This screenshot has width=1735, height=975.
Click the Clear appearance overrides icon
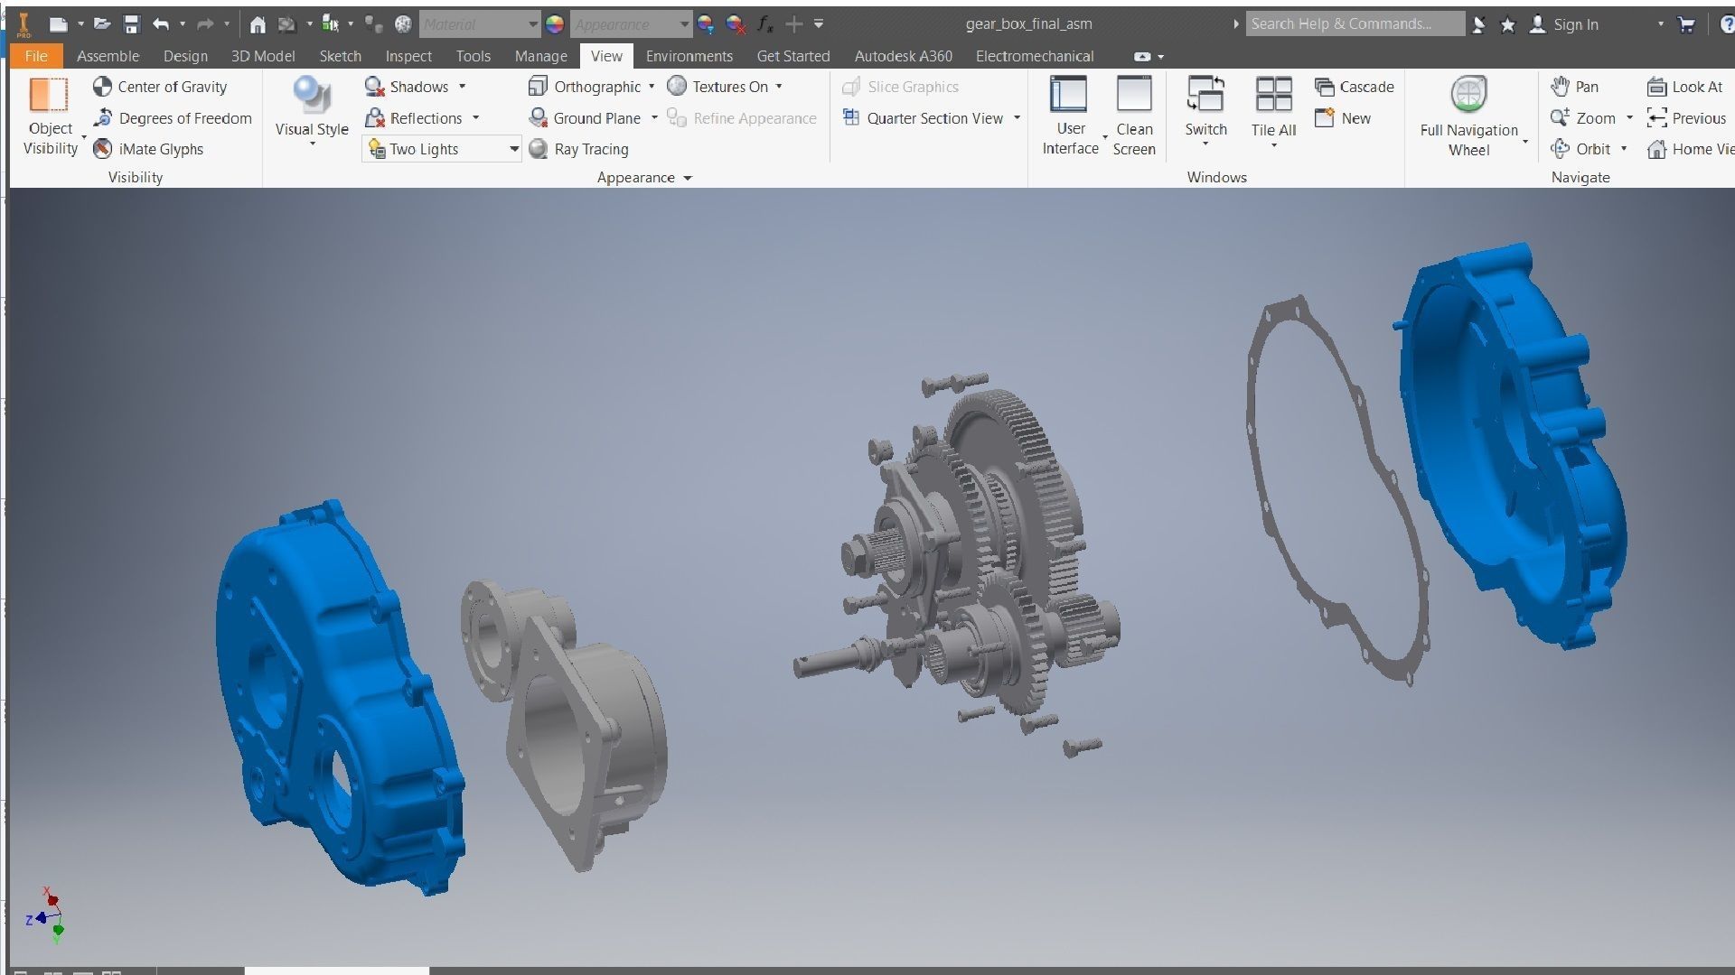[736, 24]
